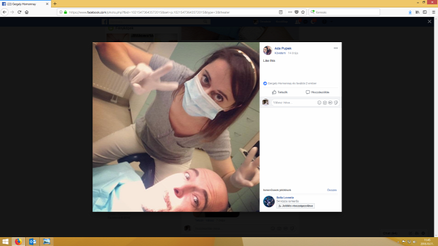Open the three-dot post options menu

(335, 48)
